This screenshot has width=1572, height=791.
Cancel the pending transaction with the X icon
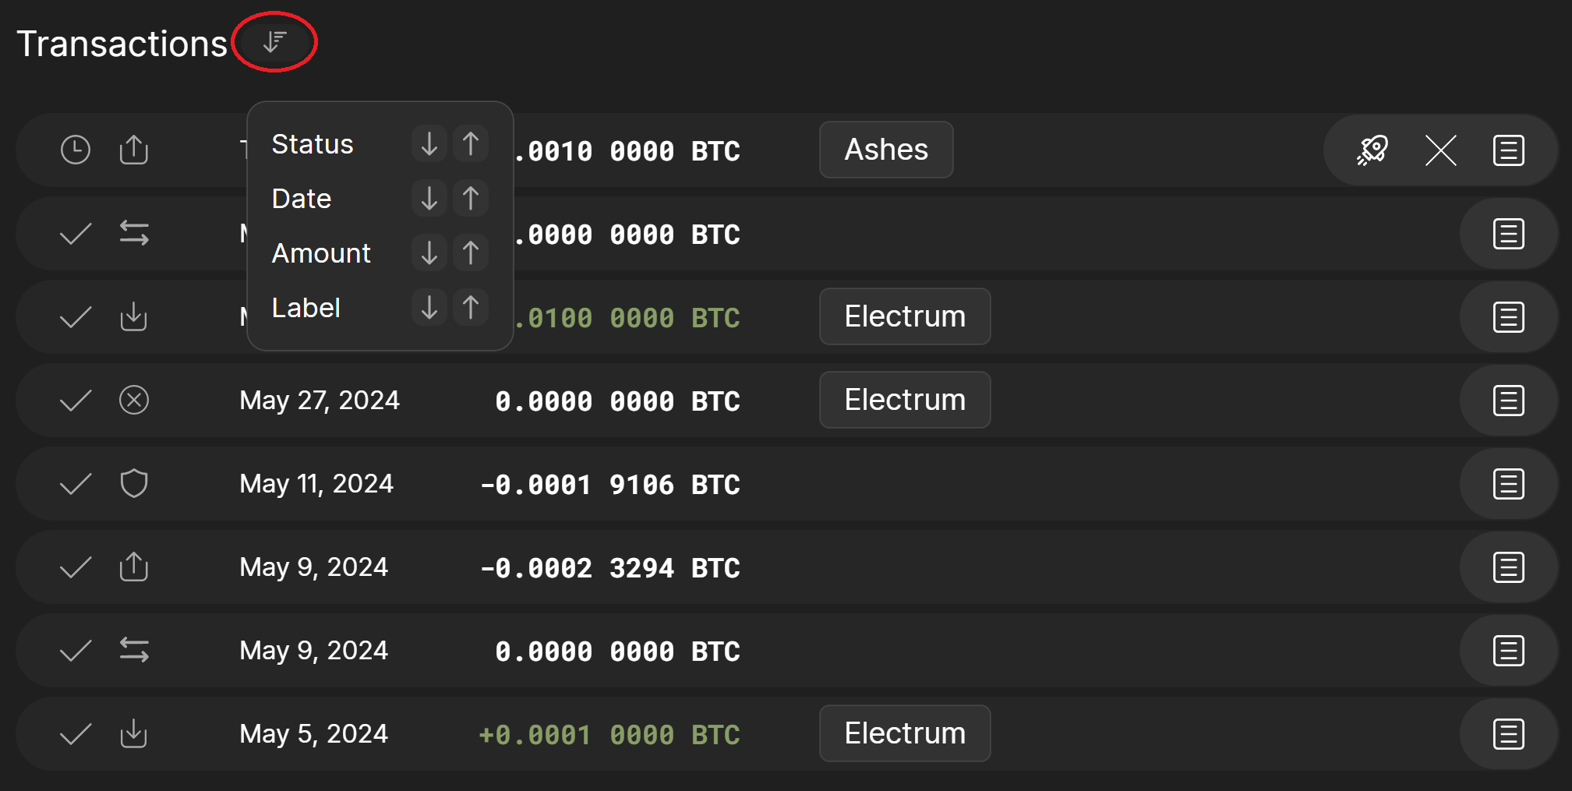tap(1440, 150)
